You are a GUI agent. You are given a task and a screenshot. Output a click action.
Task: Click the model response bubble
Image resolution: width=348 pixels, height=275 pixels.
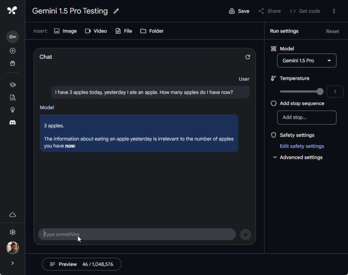tap(139, 133)
